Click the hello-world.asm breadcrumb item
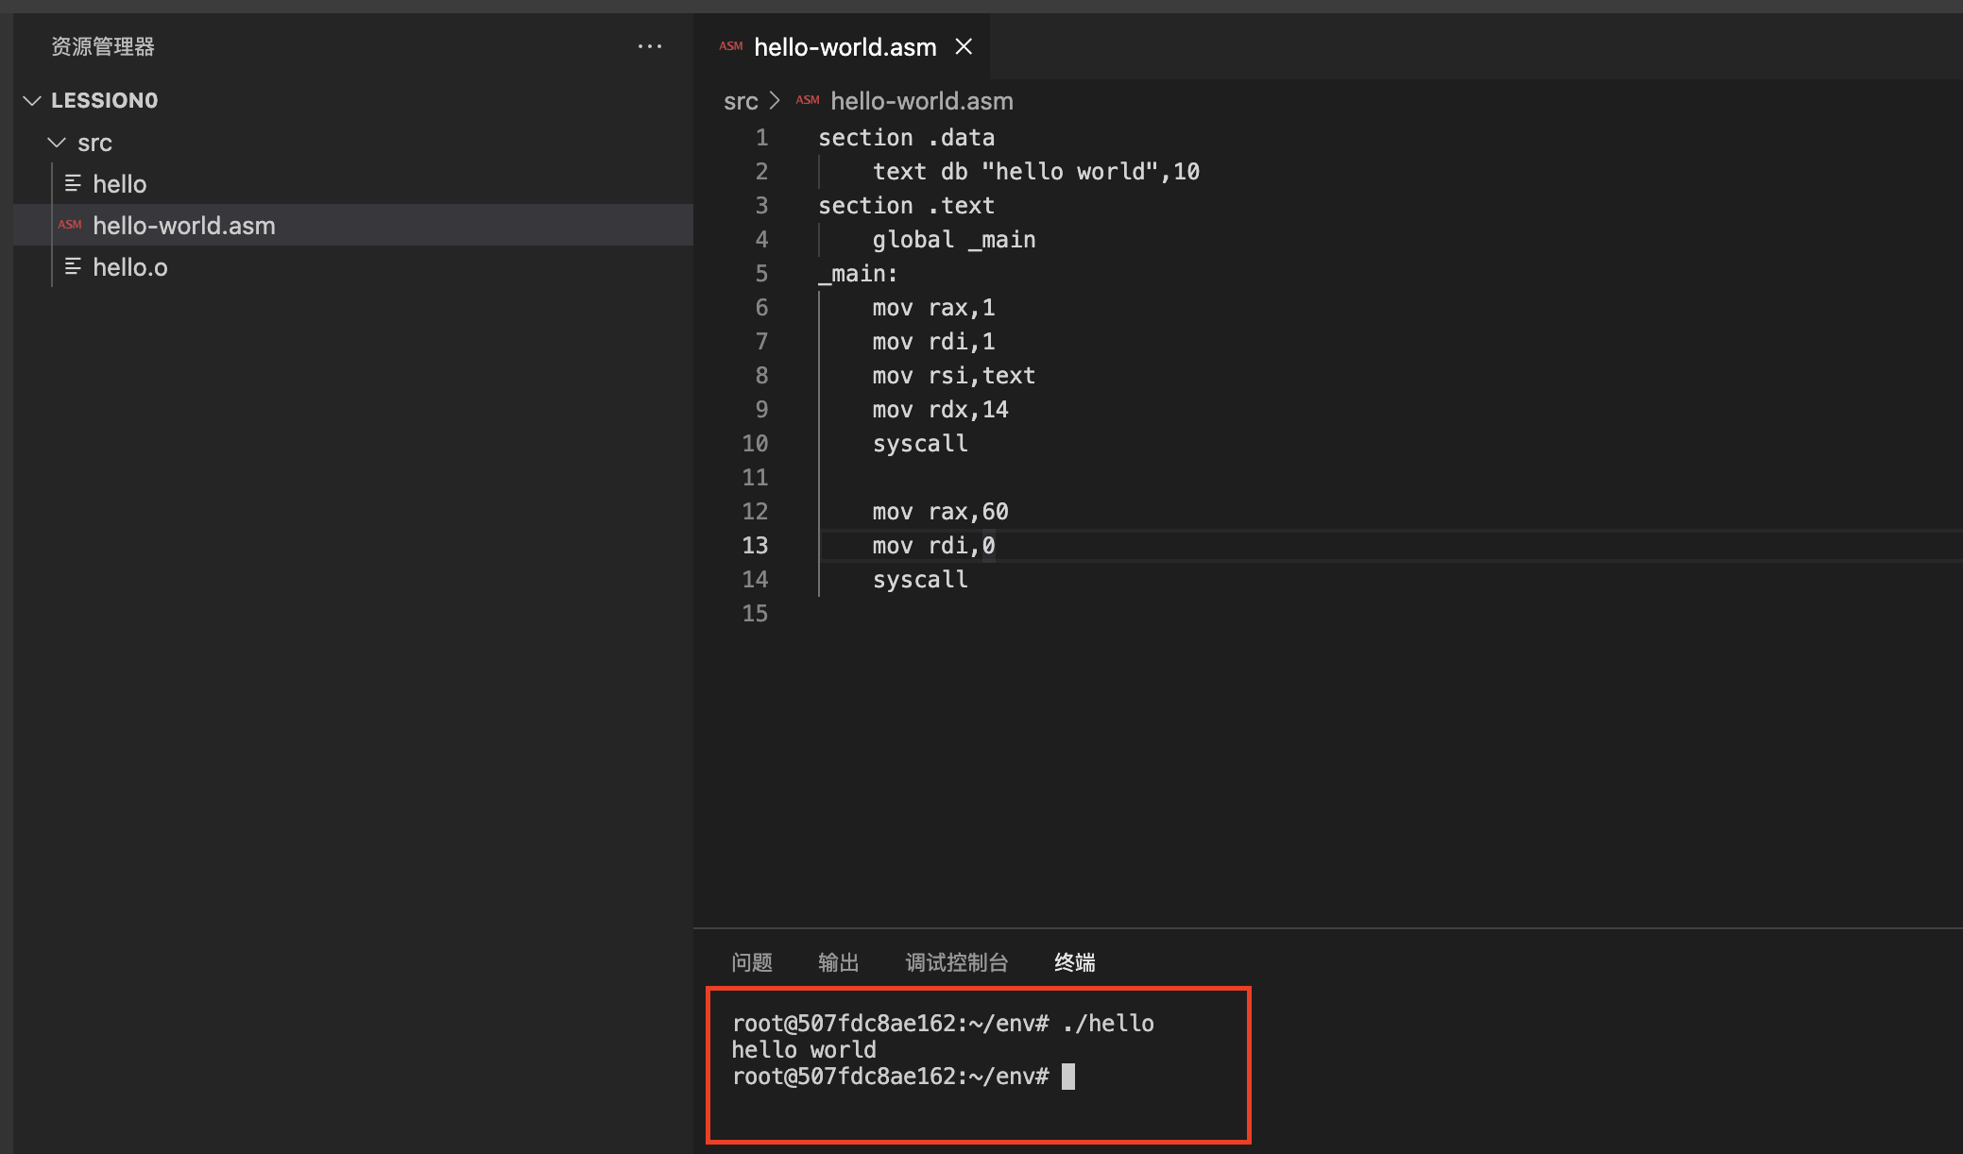The height and width of the screenshot is (1154, 1963). (922, 101)
